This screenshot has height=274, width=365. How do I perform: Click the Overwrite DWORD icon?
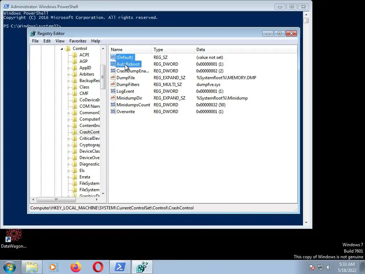113,111
